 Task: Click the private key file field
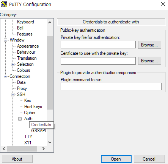tap(98, 45)
